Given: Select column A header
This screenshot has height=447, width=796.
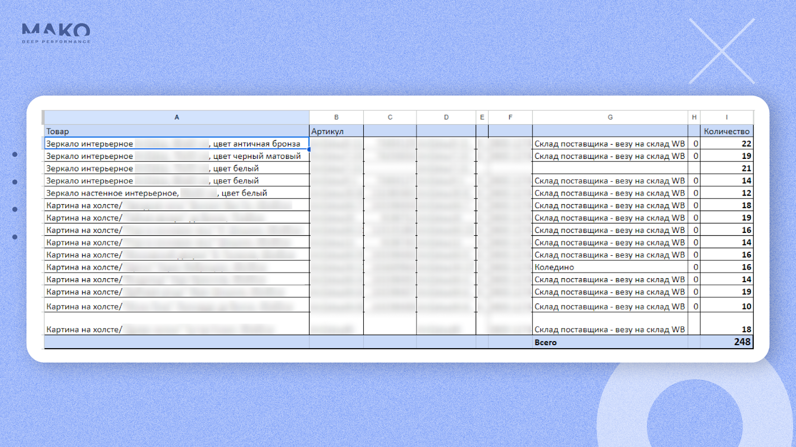Looking at the screenshot, I should (x=177, y=117).
